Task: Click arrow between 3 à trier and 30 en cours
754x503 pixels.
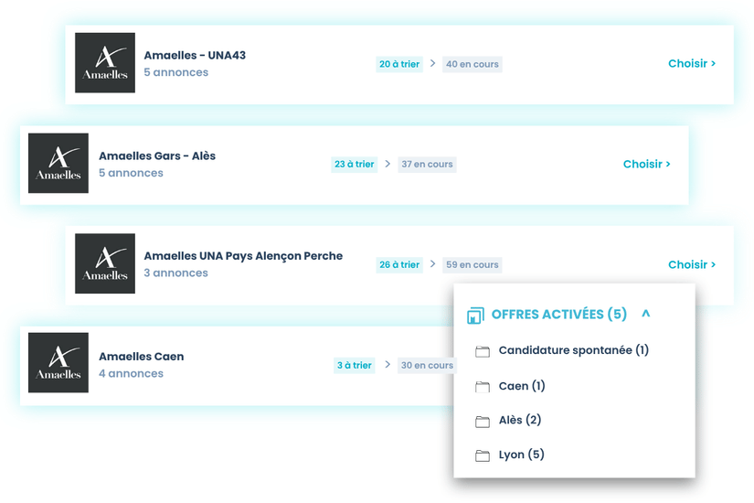Action: pos(388,364)
